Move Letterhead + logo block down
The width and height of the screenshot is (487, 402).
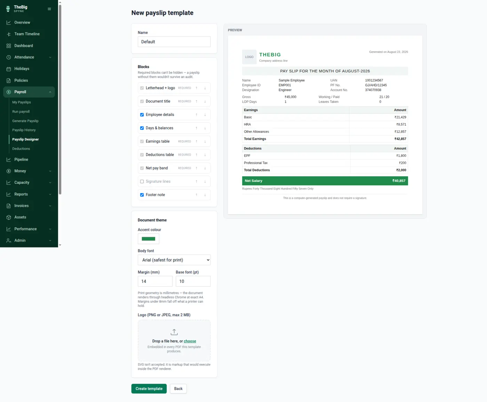[x=205, y=88]
